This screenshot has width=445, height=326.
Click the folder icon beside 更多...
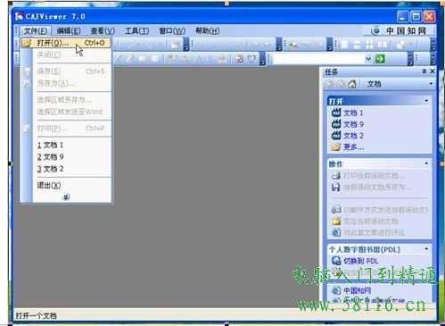coord(336,146)
